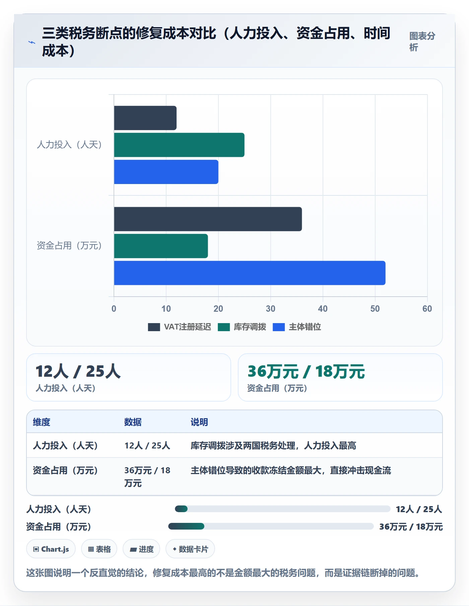This screenshot has height=606, width=469.
Task: Click the 三类税务断点的修复成本对比 title
Action: [216, 42]
